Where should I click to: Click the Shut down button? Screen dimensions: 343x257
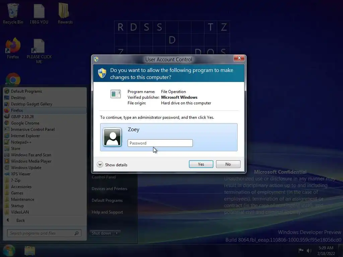(101, 233)
